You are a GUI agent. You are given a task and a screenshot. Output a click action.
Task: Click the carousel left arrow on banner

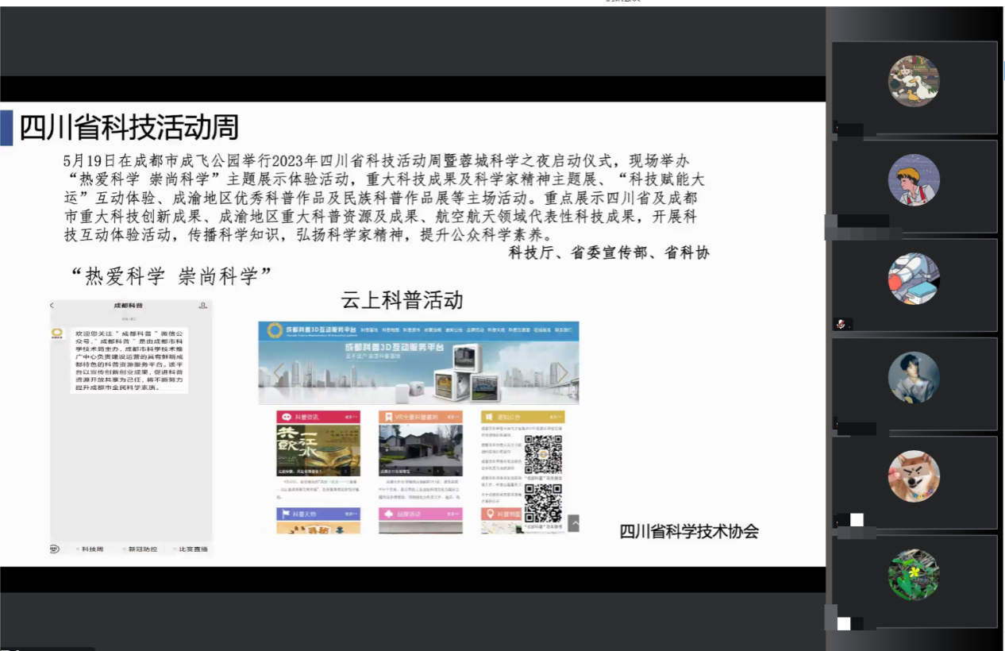(279, 372)
